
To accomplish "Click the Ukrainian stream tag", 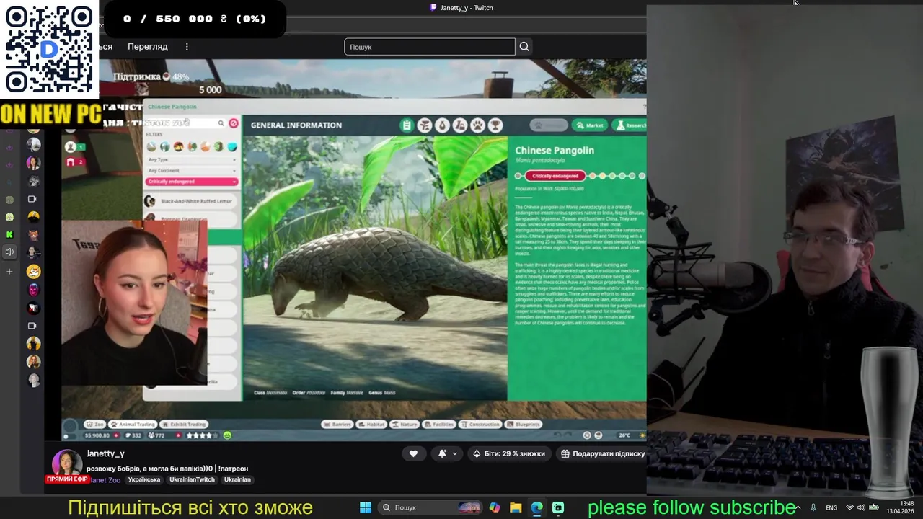I will pyautogui.click(x=237, y=479).
